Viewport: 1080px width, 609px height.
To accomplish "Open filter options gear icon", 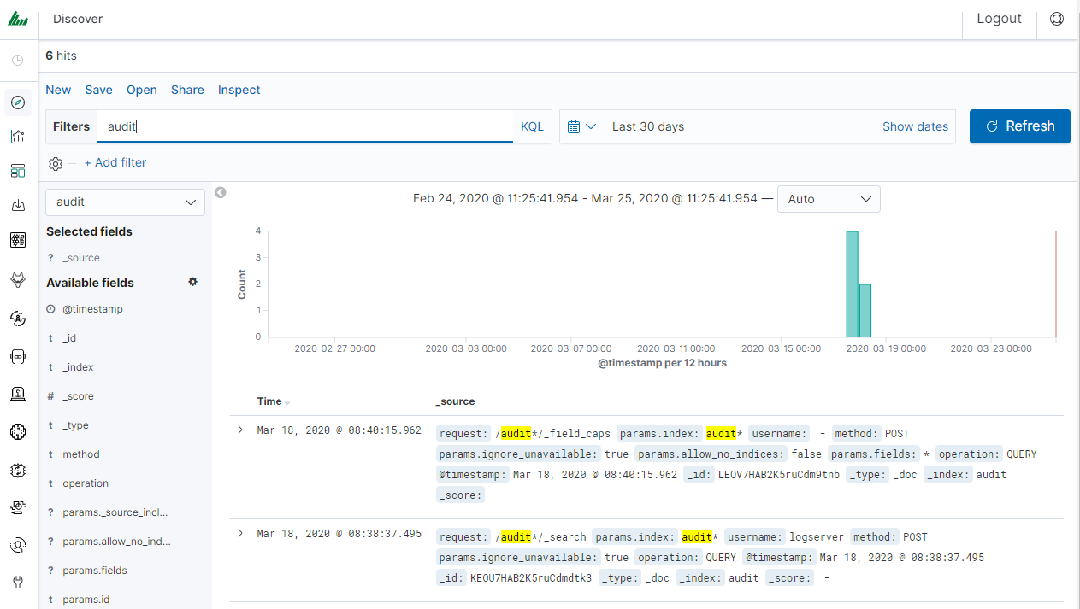I will (56, 163).
